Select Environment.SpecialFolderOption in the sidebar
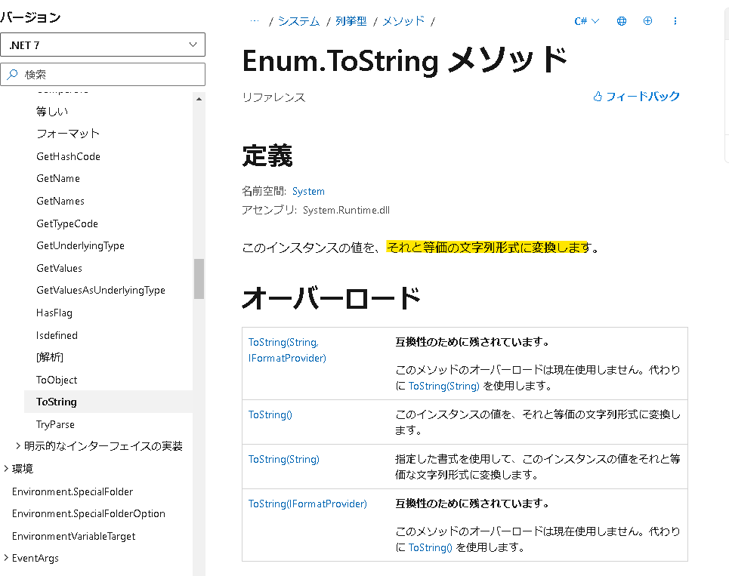Screen dimensions: 729x576 click(88, 513)
